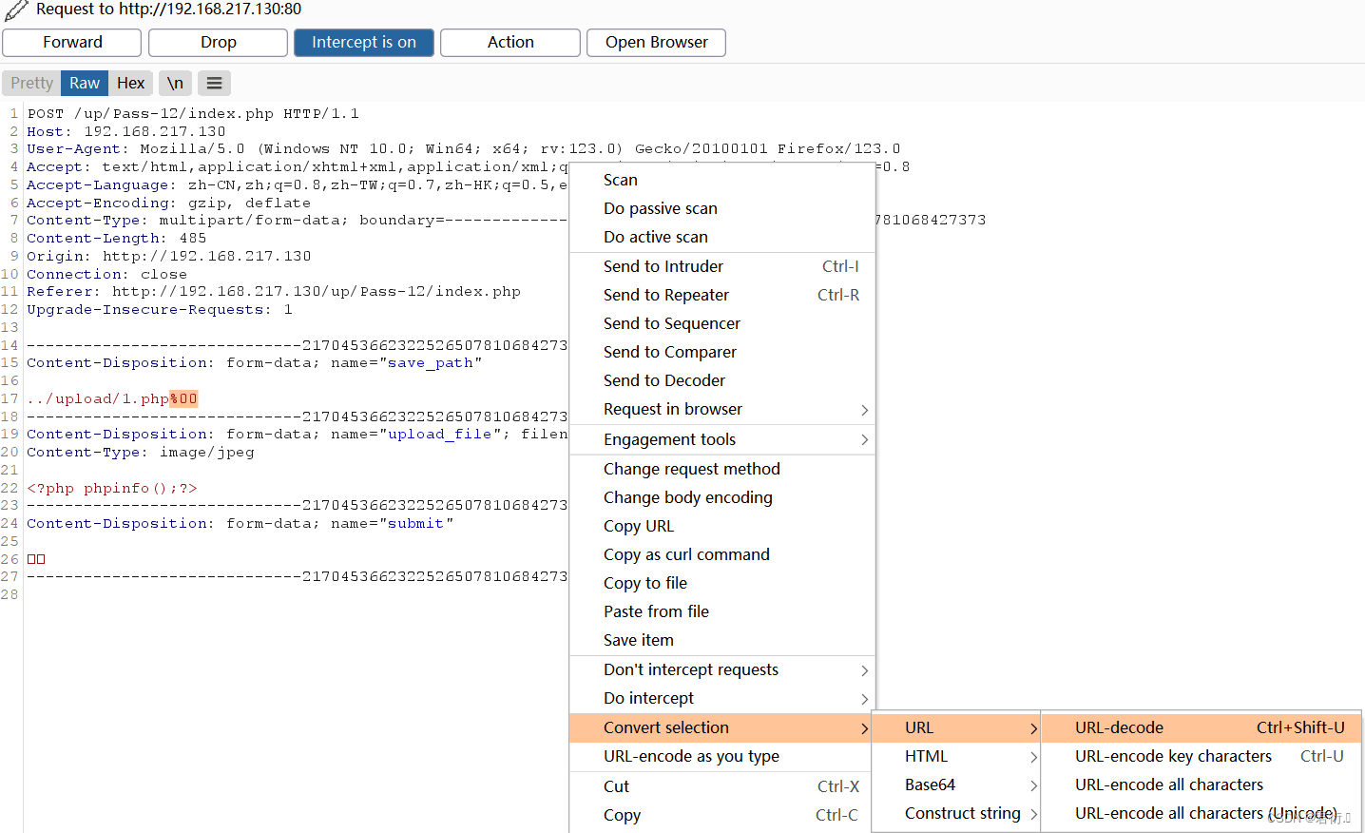
Task: Click the pencil edit icon beside Request title
Action: 16,10
